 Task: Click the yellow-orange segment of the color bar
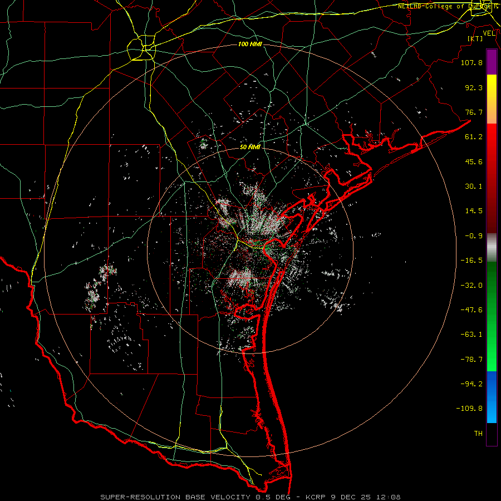492,99
